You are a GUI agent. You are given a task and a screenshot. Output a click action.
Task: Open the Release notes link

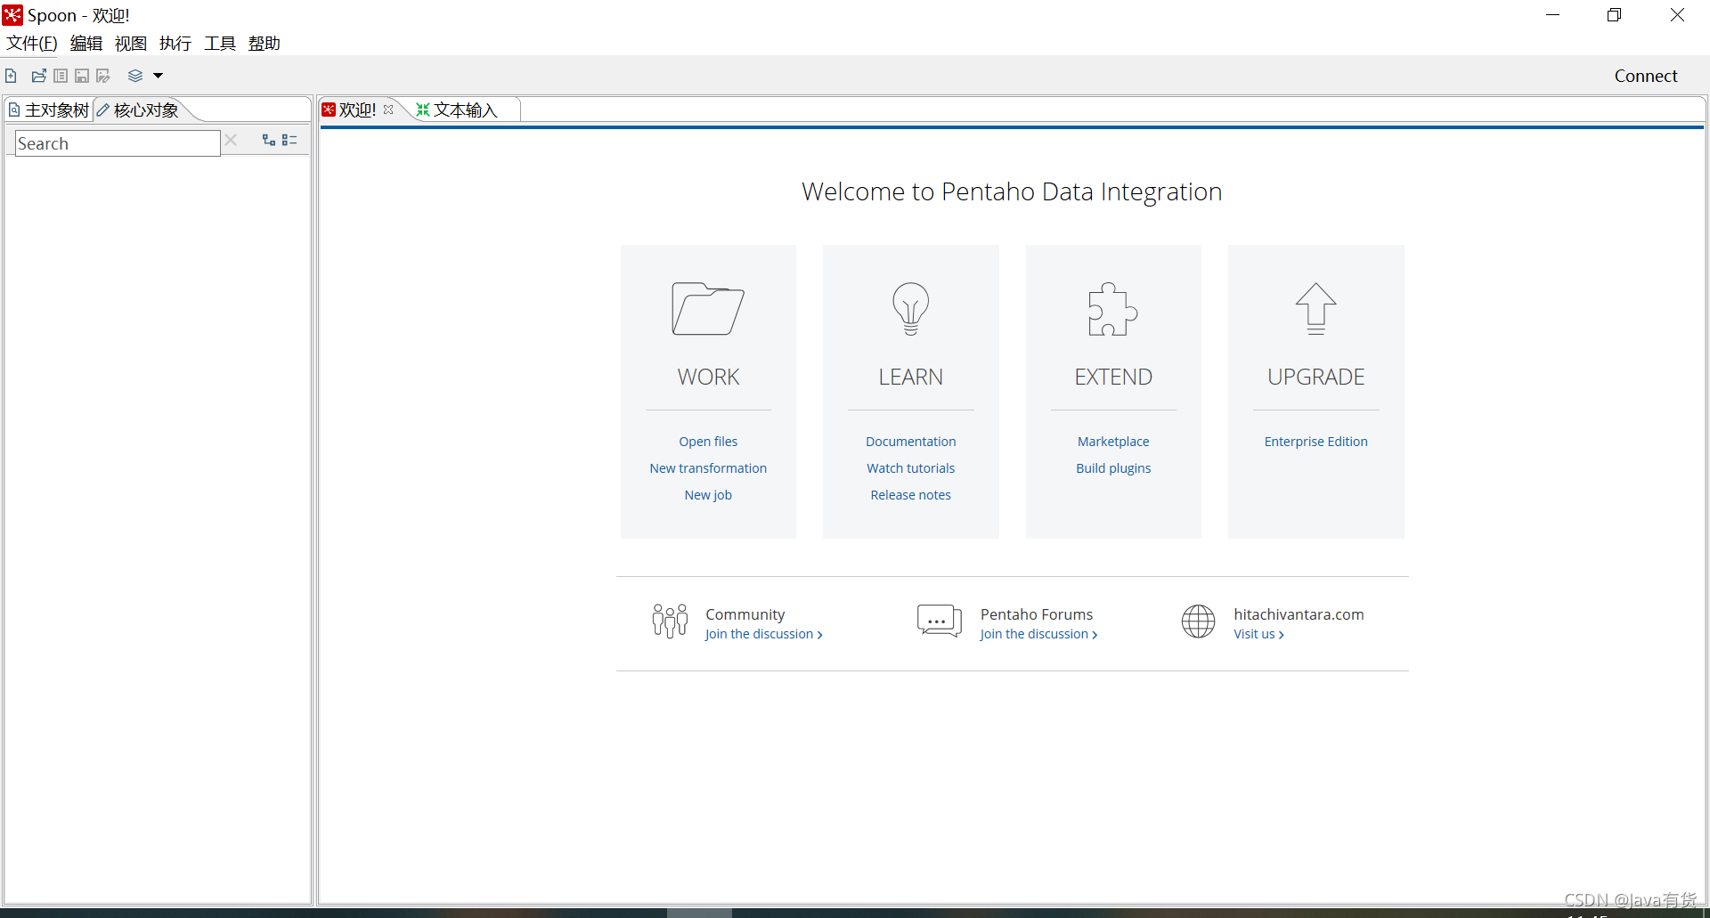pos(910,495)
